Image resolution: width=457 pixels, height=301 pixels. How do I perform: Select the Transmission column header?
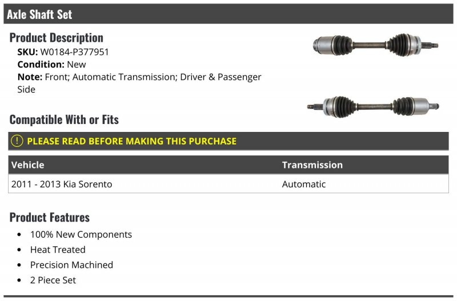(x=312, y=165)
